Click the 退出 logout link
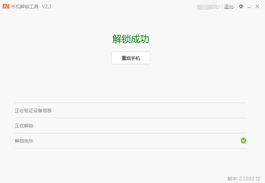 [229, 7]
